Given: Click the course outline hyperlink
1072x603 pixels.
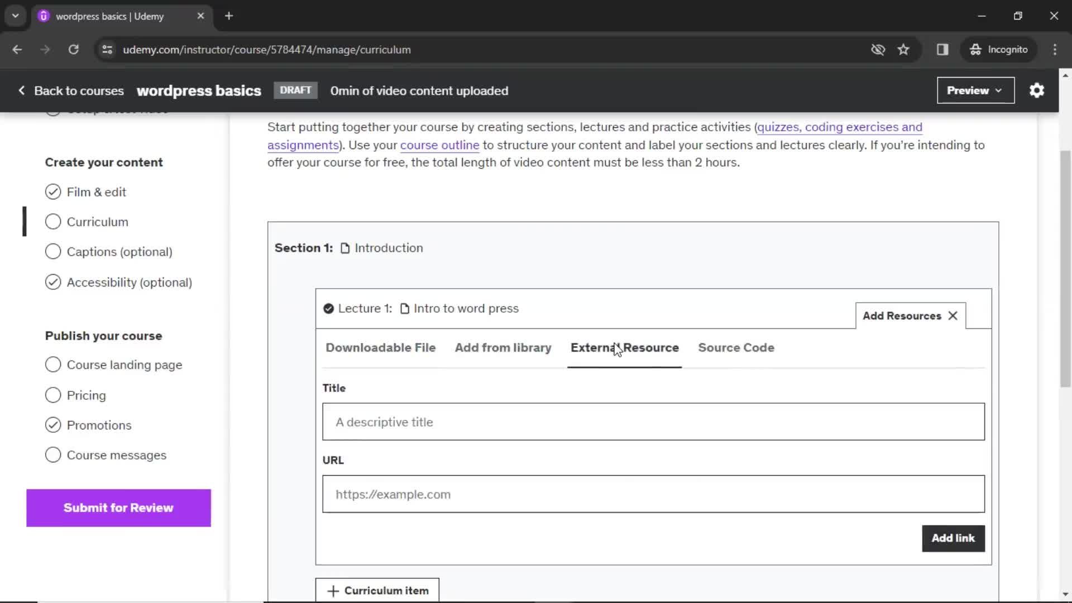Looking at the screenshot, I should (x=439, y=144).
